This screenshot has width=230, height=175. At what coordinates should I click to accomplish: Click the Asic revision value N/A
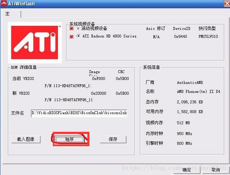156,37
